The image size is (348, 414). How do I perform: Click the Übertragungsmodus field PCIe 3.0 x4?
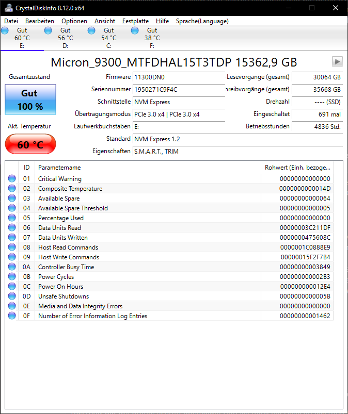[x=179, y=114]
